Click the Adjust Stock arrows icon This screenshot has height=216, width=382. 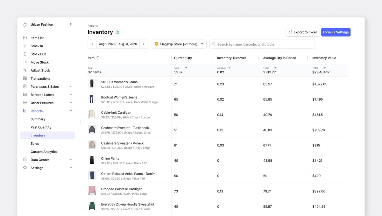(25, 70)
